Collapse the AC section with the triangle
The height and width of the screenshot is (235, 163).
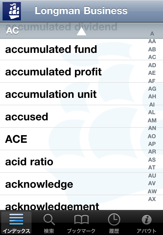tap(81, 31)
